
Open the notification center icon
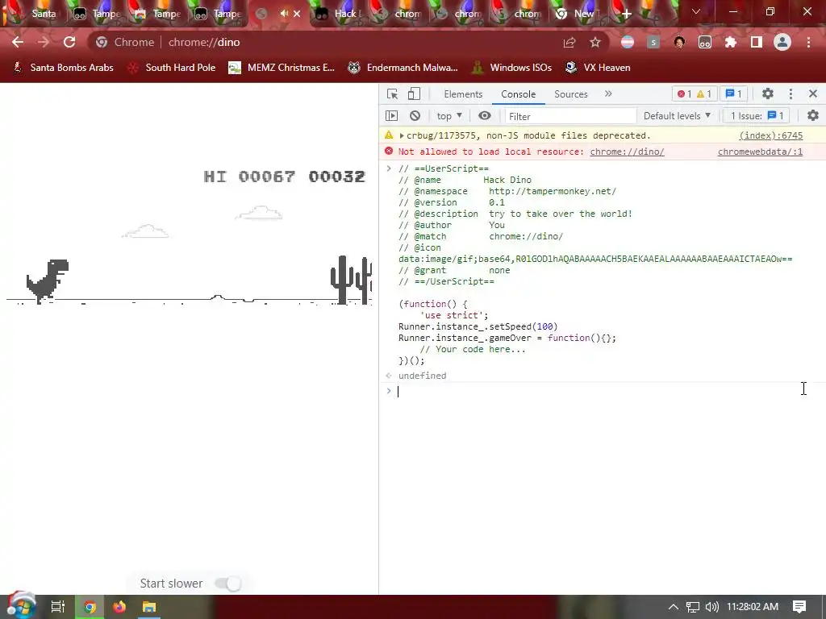(799, 607)
